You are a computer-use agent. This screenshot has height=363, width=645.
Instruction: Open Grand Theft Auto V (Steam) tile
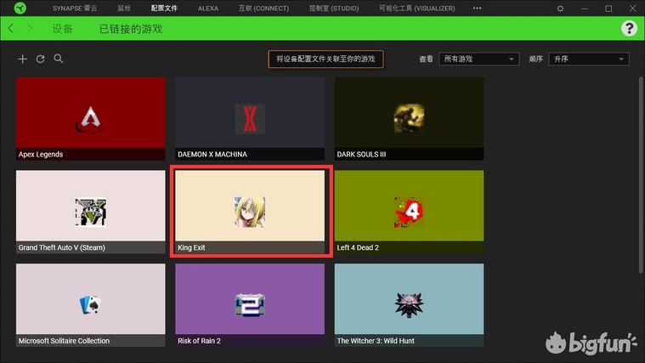tap(90, 212)
